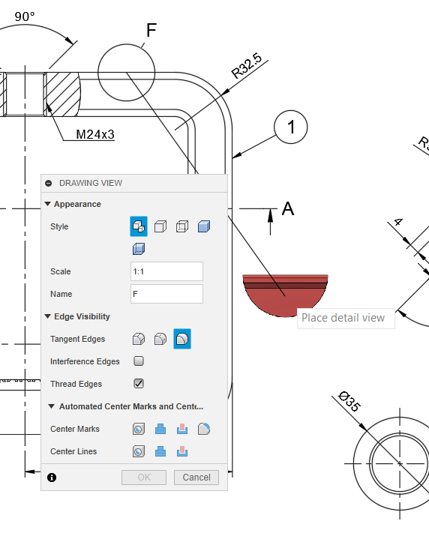This screenshot has width=429, height=536.
Task: Select the R32.5 radius dimension
Action: click(247, 65)
